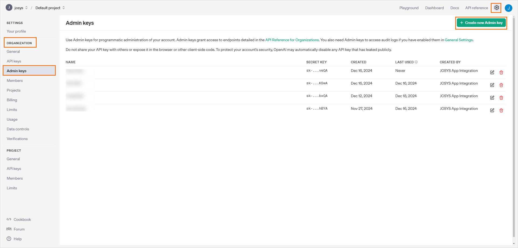This screenshot has width=518, height=248.
Task: Open Docs in top navigation
Action: pos(454,8)
